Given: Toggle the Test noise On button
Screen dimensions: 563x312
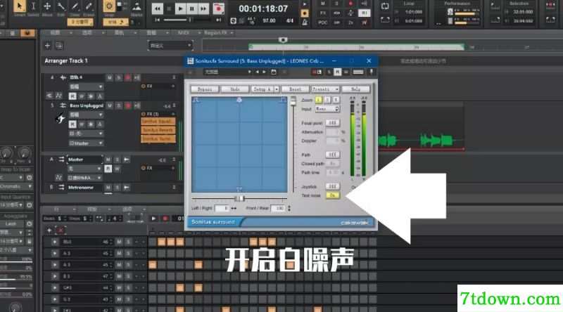Looking at the screenshot, I should [x=332, y=195].
